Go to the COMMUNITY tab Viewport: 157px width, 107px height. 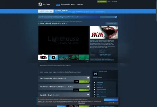pos(66,4)
